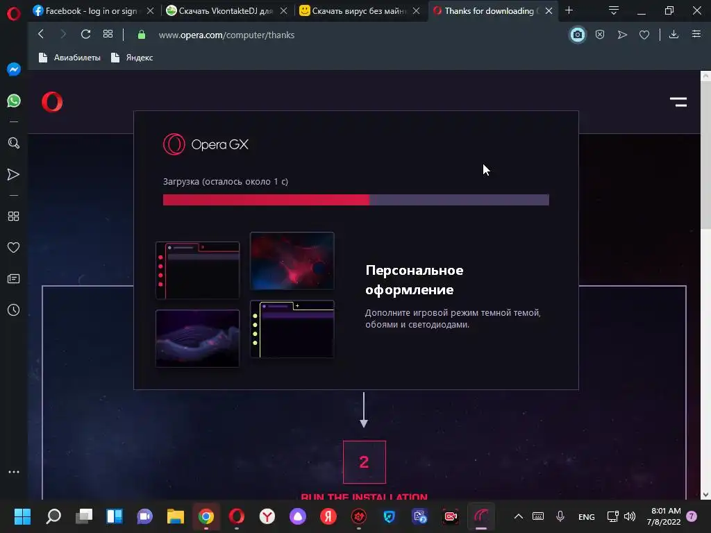
Task: Close the Скачать вирус tab
Action: 417,11
